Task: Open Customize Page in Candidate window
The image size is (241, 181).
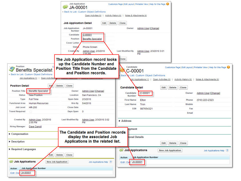Action: [172, 67]
